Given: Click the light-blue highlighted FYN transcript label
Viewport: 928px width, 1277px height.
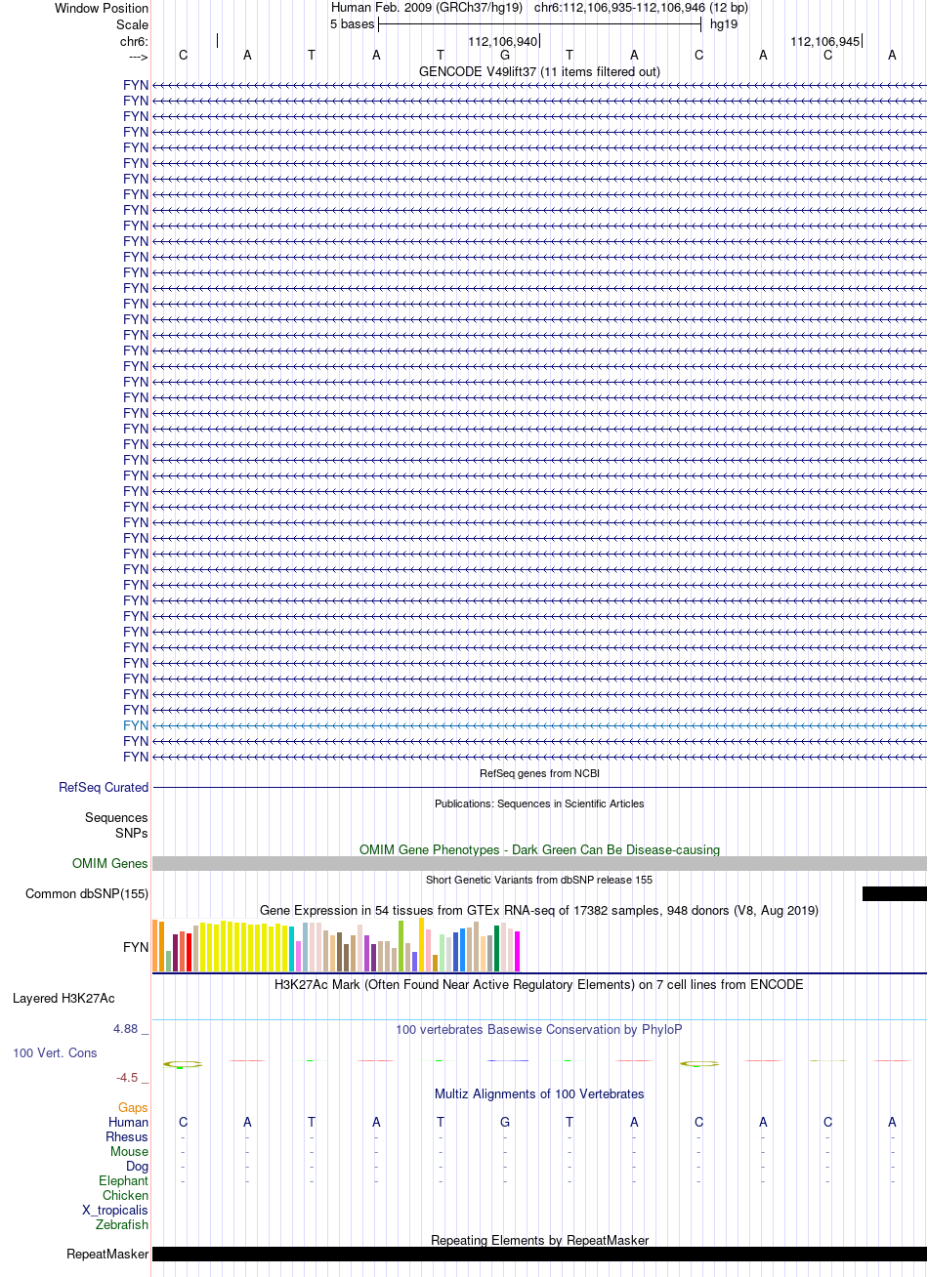Looking at the screenshot, I should click(136, 725).
